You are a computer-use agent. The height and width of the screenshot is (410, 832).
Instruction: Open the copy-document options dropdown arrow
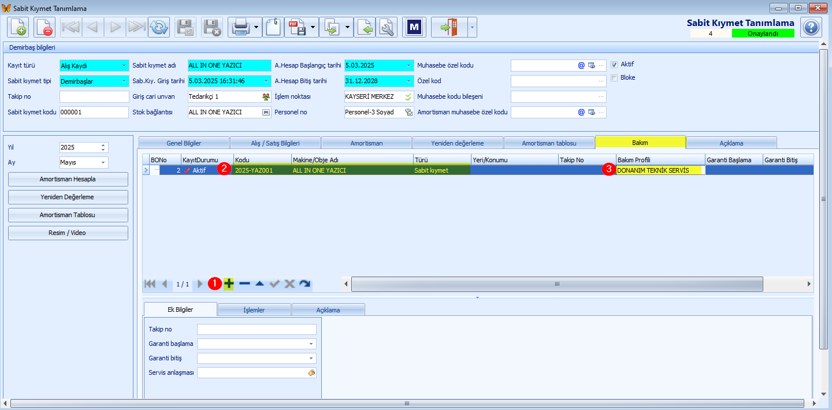[348, 27]
